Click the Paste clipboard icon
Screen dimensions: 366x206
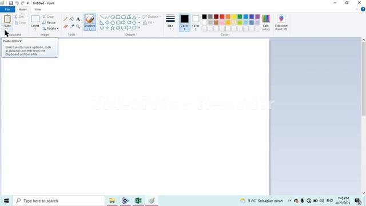tap(7, 19)
